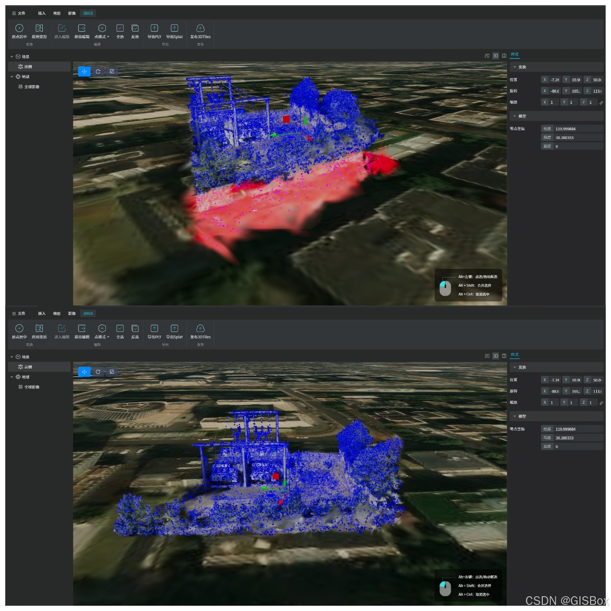Click 原点居中 icon in lower screenshot
Viewport: 611px width, 611px height.
(x=19, y=328)
